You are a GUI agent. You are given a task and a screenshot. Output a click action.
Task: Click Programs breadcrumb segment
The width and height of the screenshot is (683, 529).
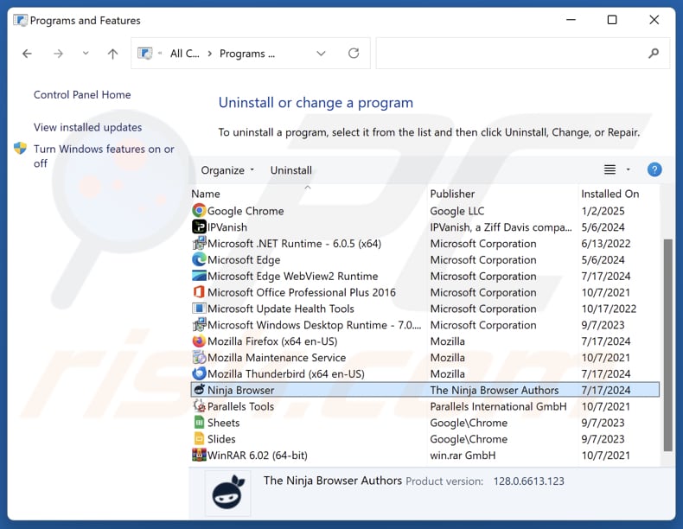coord(247,54)
